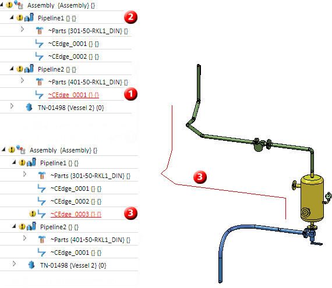Viewport: 332px width, 288px height.
Task: Expand the Parts 301-50-RKL1_DIN node in the top tree
Action: pos(23,29)
